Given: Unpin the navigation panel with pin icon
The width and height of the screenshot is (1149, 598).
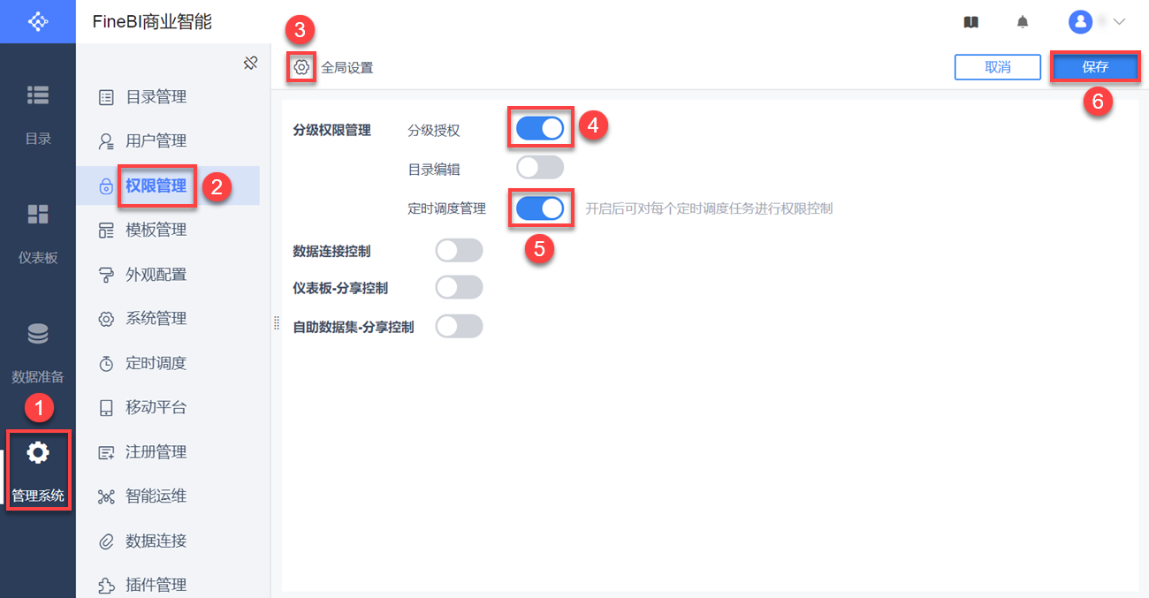Looking at the screenshot, I should (250, 63).
